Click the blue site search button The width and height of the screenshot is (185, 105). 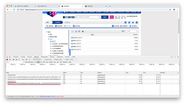point(105,17)
